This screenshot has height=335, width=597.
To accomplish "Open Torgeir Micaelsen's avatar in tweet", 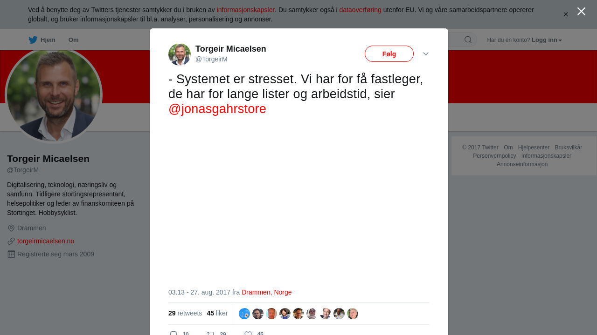I will [x=180, y=54].
